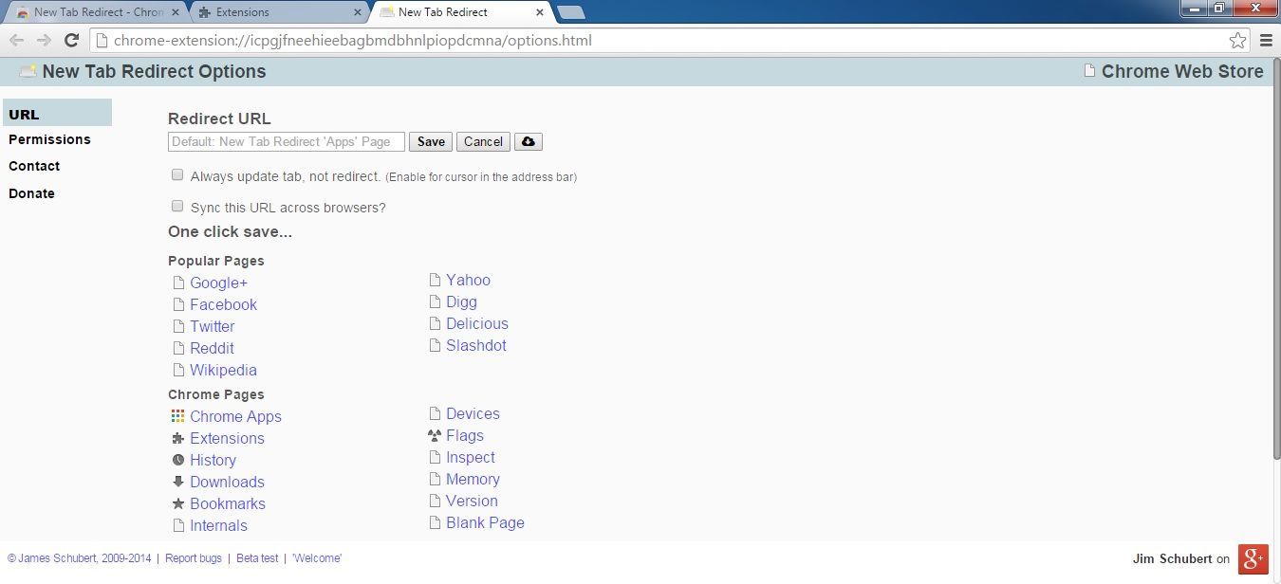Open the Report bugs link

tap(193, 558)
